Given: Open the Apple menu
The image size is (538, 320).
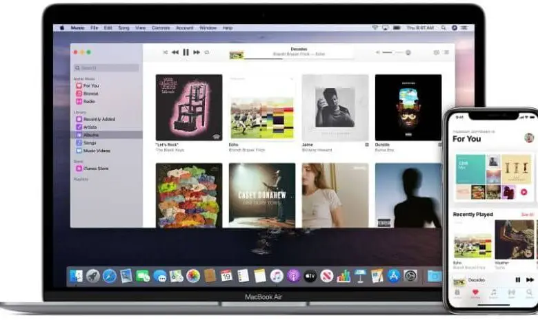Looking at the screenshot, I should tap(62, 28).
